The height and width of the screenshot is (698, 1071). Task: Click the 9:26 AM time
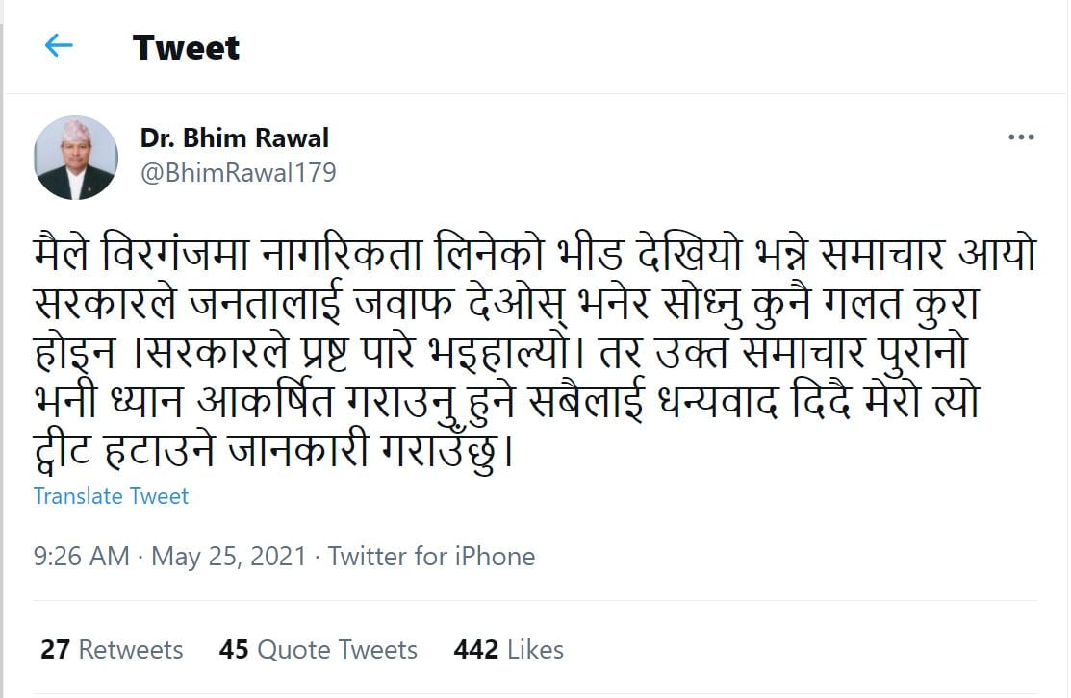[x=81, y=556]
